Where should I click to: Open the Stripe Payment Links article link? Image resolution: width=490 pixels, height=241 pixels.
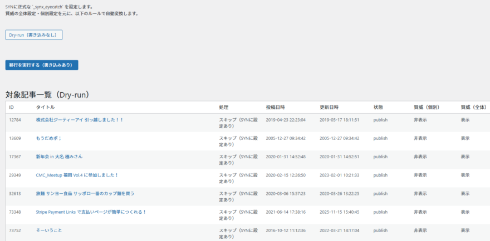point(91,212)
